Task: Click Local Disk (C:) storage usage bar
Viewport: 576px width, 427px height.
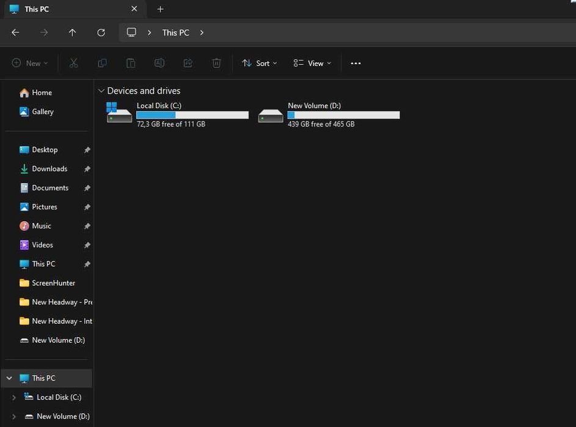Action: point(192,115)
